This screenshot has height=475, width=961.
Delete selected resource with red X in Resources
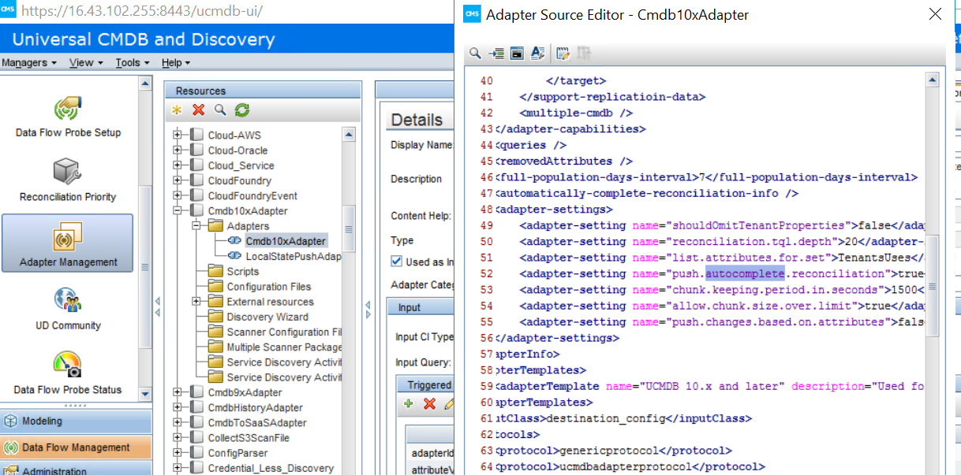pos(199,110)
